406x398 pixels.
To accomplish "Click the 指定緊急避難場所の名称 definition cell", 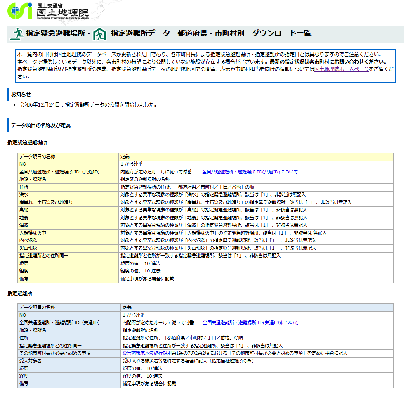I will [256, 179].
